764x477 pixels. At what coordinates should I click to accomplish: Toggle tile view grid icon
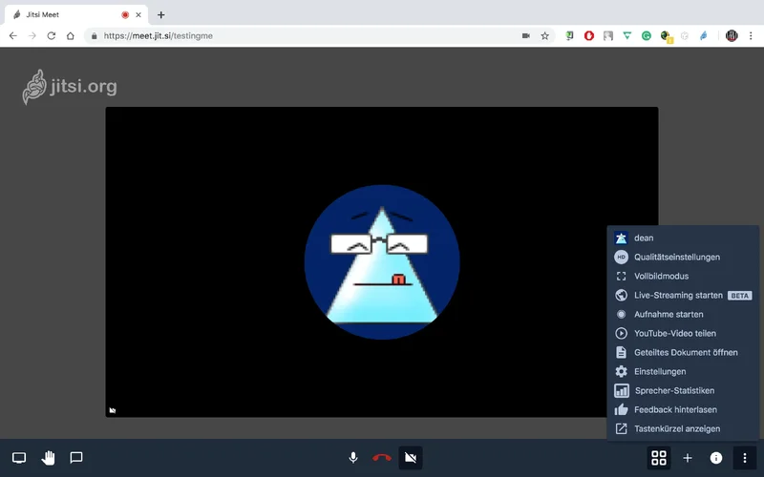tap(659, 458)
